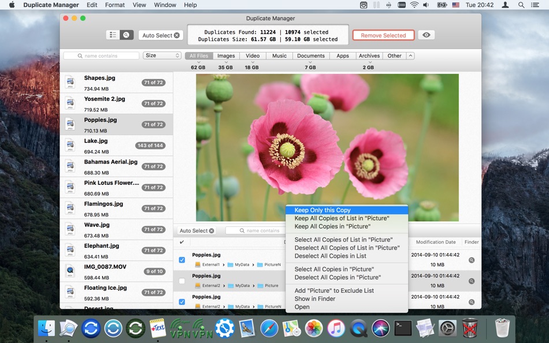The width and height of the screenshot is (549, 343).
Task: Click the QuickTime movie icon for IMG_0087.MOV
Action: click(70, 271)
